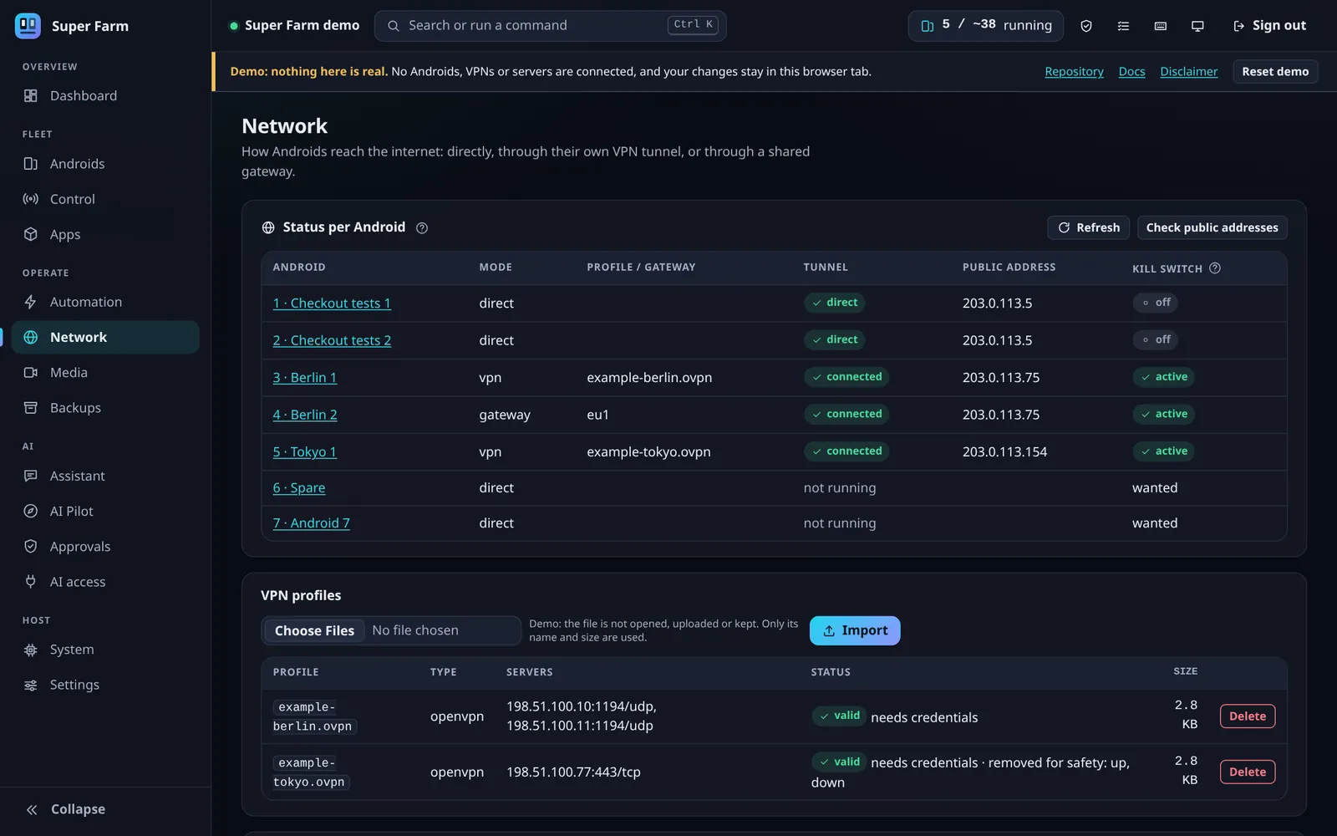
Task: Click the kill switch off badge for Checkout tests 2
Action: click(x=1155, y=339)
